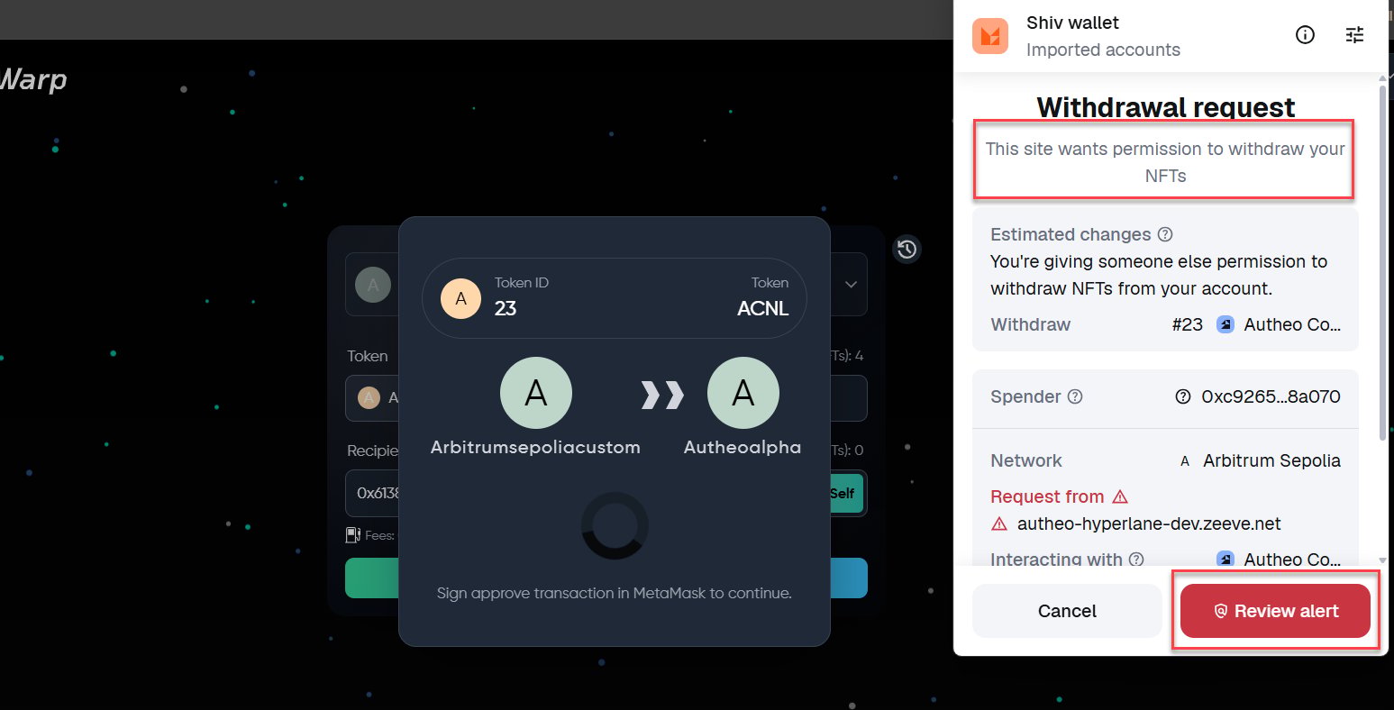Open the MetaMask advanced settings sliders icon
Image resolution: width=1394 pixels, height=710 pixels.
pyautogui.click(x=1354, y=35)
